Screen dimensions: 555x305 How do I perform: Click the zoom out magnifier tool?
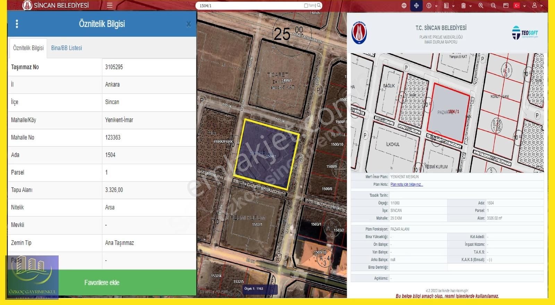(x=493, y=6)
